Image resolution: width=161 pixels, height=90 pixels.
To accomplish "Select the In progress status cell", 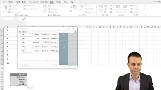I will coord(19,79).
